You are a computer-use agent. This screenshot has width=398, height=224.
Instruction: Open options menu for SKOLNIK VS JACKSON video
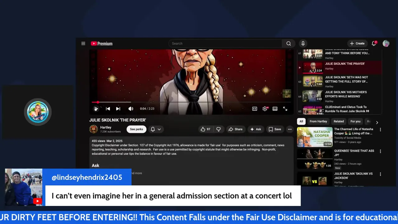380,174
